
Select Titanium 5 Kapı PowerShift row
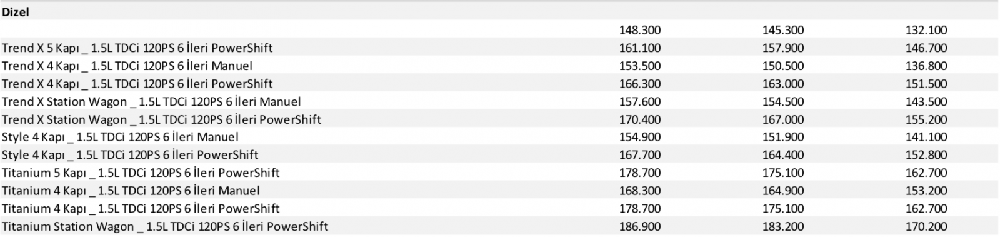pos(500,173)
